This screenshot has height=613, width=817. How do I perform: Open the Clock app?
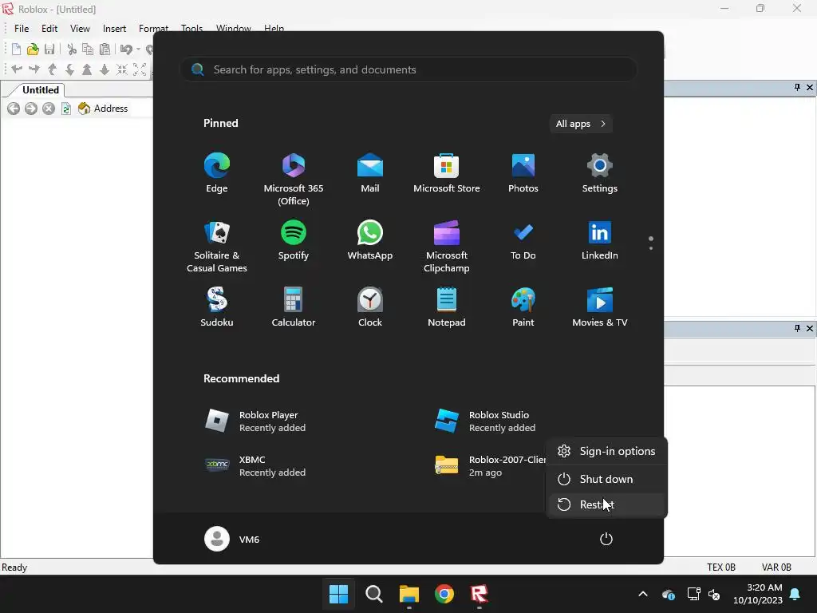tap(370, 308)
